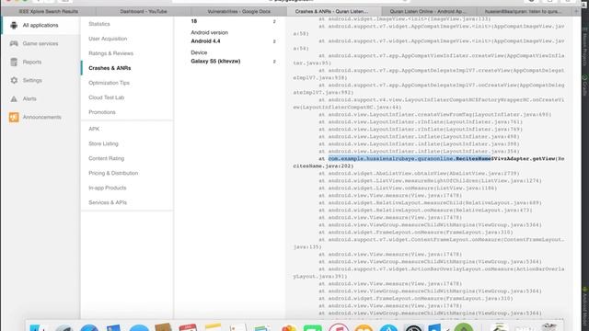Open Safari in the dock
589x331 pixels.
click(x=89, y=327)
